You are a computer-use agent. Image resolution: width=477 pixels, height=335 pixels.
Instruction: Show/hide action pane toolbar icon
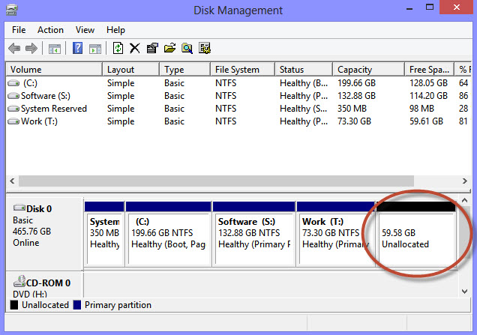[95, 48]
